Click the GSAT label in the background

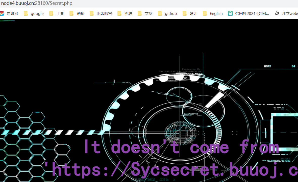tap(267, 66)
